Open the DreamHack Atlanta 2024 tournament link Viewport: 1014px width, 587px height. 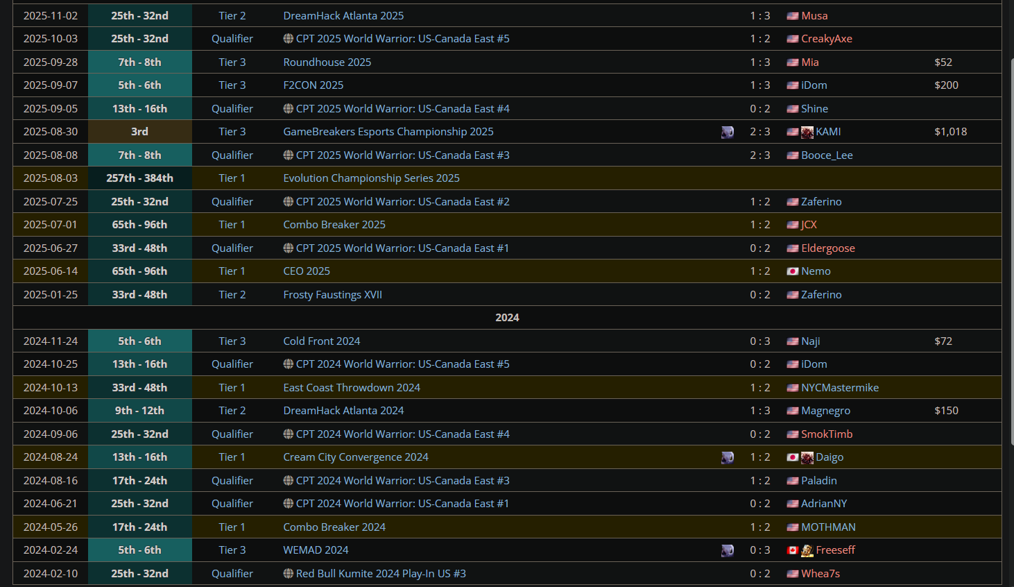coord(343,411)
